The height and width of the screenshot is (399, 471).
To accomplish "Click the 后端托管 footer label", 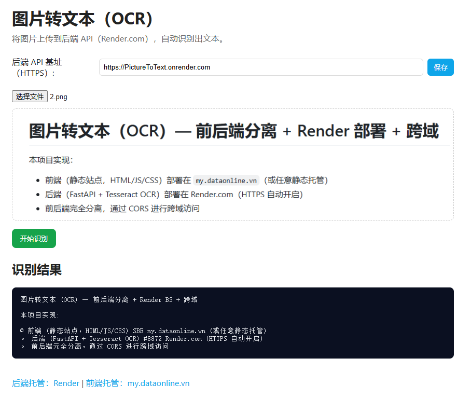I will pyautogui.click(x=31, y=383).
